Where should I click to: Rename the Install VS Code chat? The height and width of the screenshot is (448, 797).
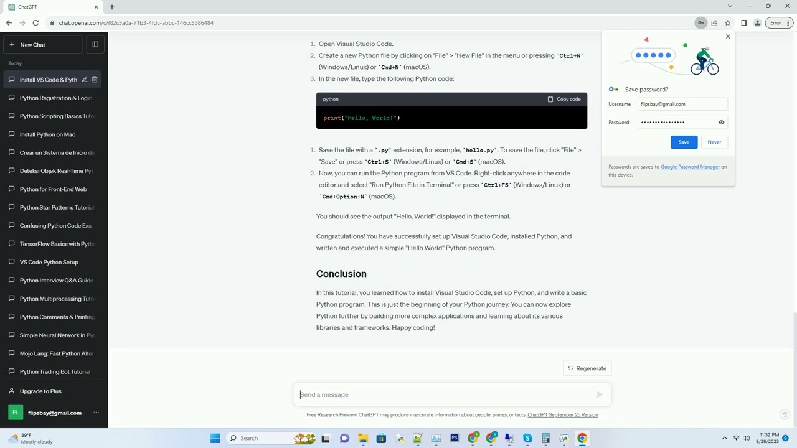coord(84,80)
